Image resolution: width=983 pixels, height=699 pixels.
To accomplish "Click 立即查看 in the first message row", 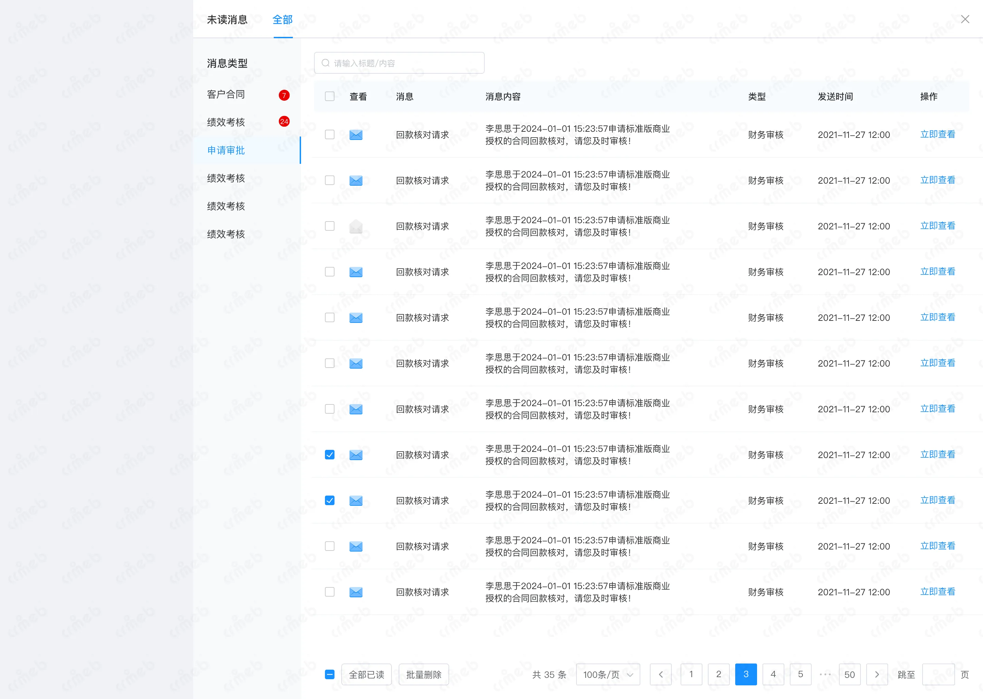I will [937, 134].
